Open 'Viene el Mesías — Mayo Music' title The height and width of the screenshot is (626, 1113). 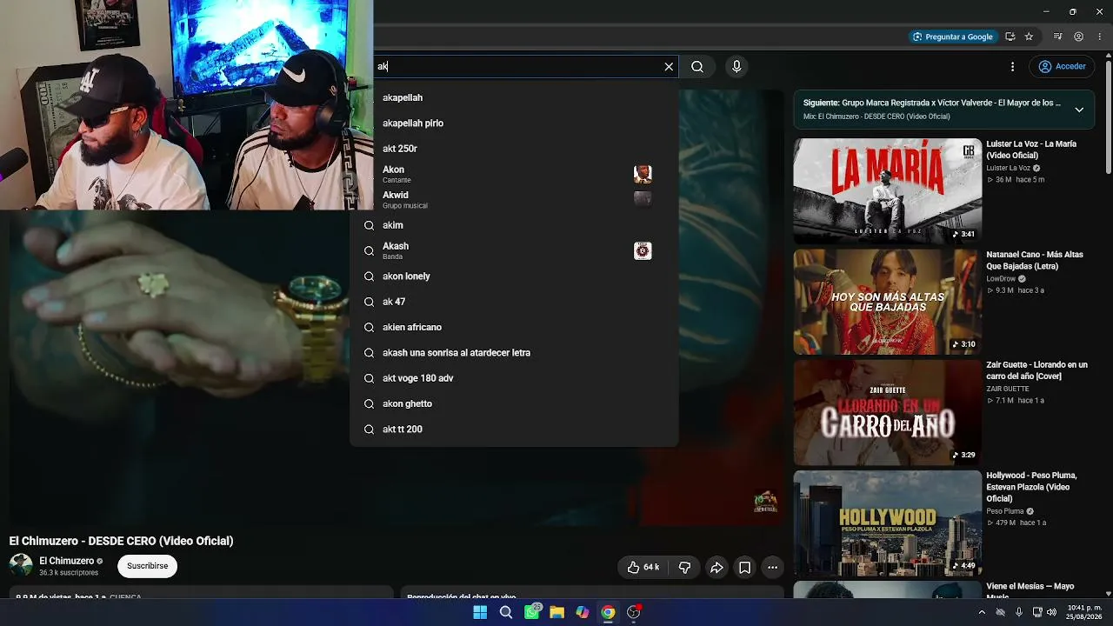pos(1030,591)
